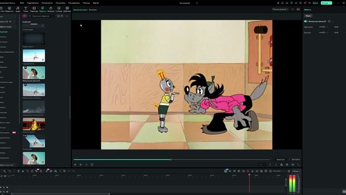
Task: Expand the arrow next to the effect reset icon
Action: [333, 22]
